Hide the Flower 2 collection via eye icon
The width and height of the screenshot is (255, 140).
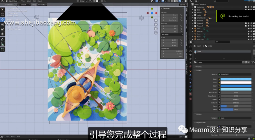251,23
